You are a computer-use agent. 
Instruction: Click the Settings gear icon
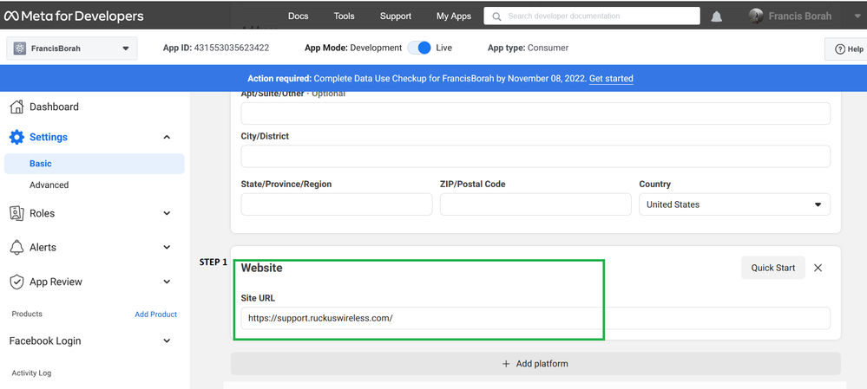click(x=16, y=137)
